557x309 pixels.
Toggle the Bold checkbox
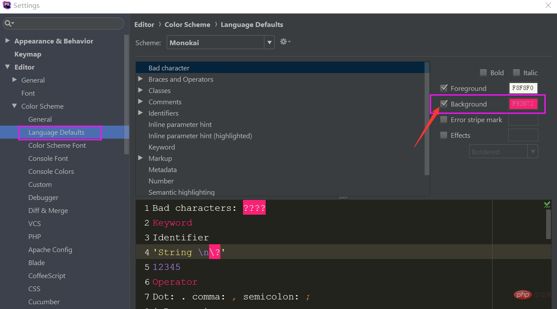click(483, 73)
